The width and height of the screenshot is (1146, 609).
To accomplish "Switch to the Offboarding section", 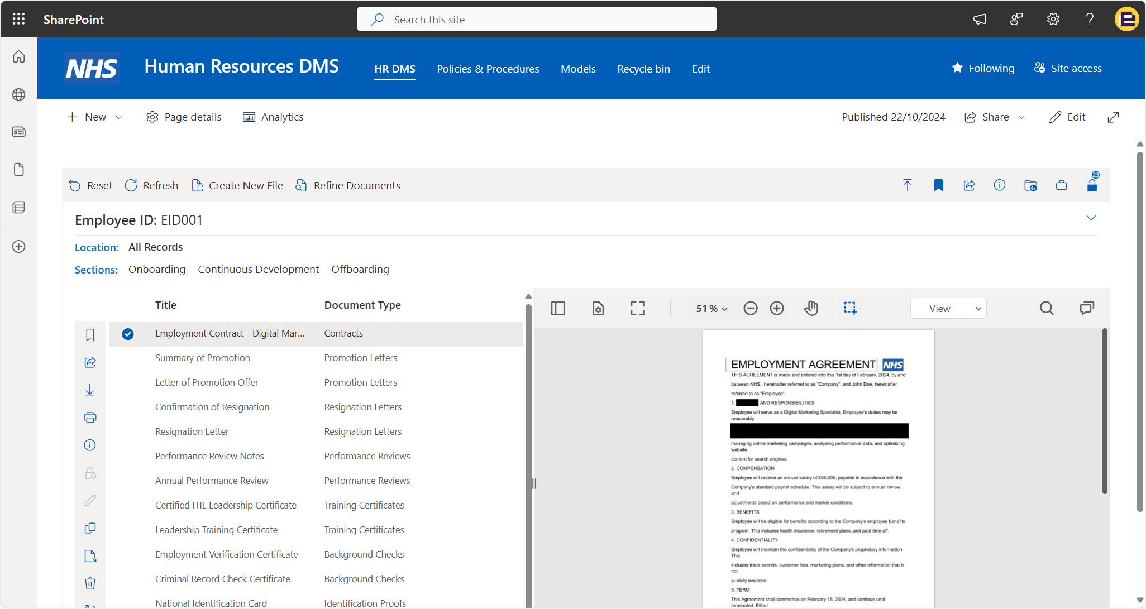I will pos(360,269).
